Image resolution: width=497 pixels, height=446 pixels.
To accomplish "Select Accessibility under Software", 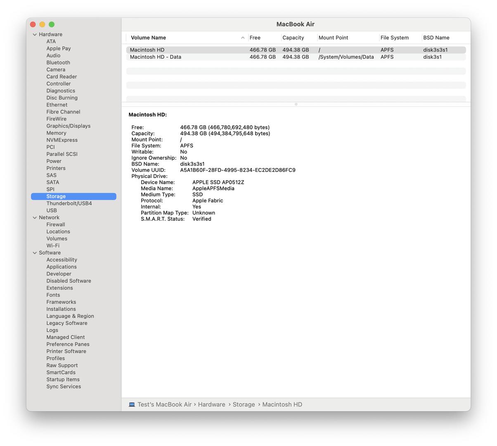I will (62, 260).
